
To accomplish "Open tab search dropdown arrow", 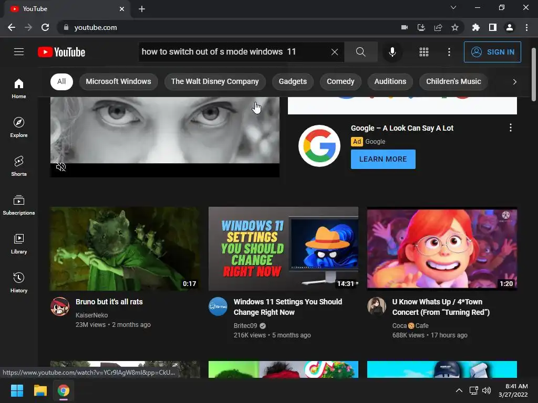I will (x=453, y=7).
